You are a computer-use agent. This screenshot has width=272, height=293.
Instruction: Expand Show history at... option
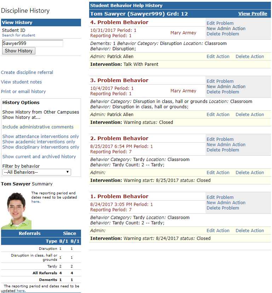(x=21, y=117)
